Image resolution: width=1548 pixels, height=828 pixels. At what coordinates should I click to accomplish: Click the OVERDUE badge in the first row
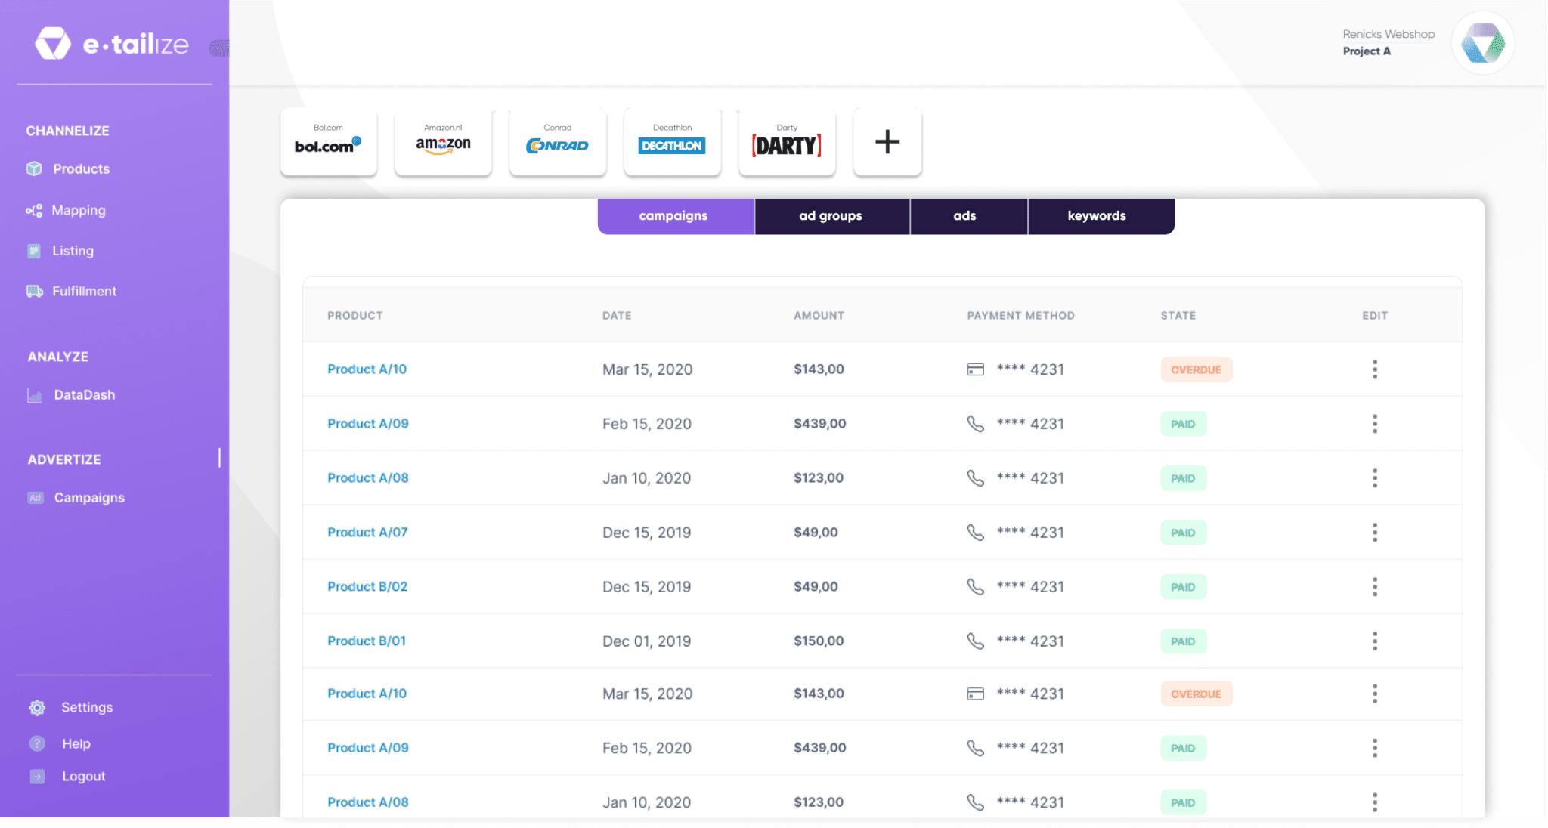(x=1196, y=369)
